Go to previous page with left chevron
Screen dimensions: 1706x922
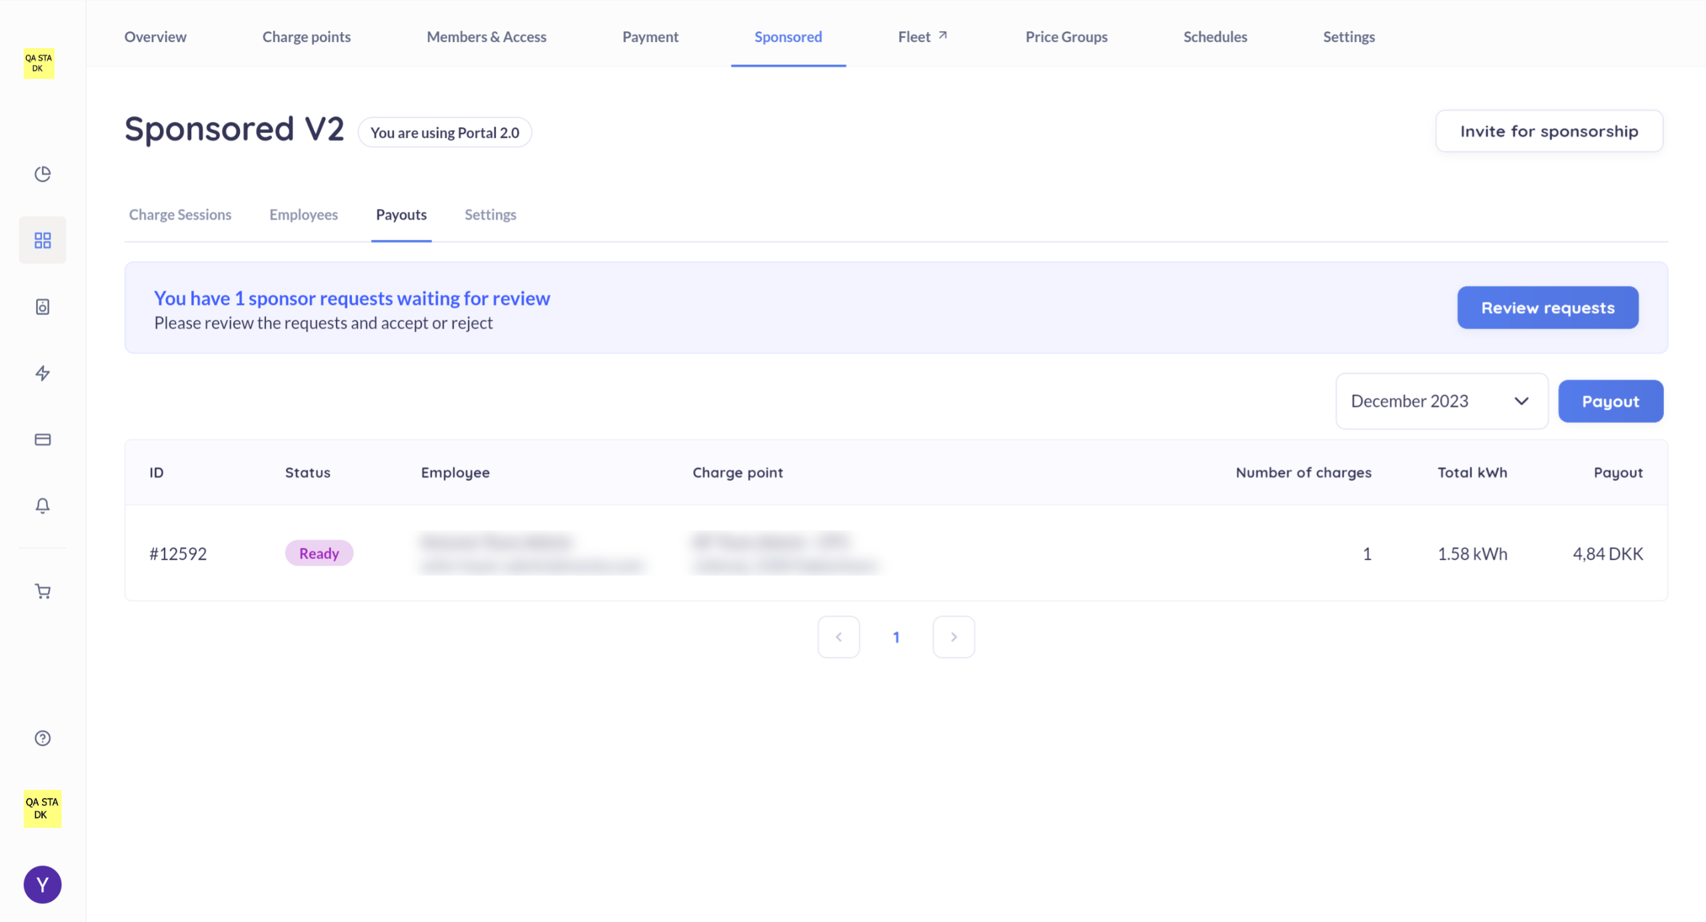click(838, 637)
